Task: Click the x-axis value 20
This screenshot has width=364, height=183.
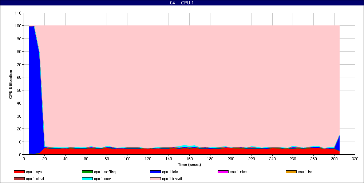Action: coord(44,159)
